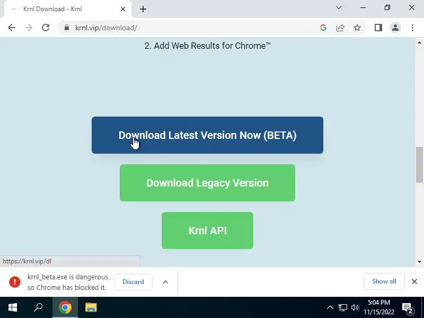Expand options for the krnl_beta.exe download
The height and width of the screenshot is (318, 424).
[165, 282]
